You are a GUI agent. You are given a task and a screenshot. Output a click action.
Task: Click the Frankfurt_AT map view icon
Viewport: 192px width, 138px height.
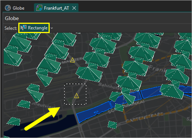click(39, 8)
